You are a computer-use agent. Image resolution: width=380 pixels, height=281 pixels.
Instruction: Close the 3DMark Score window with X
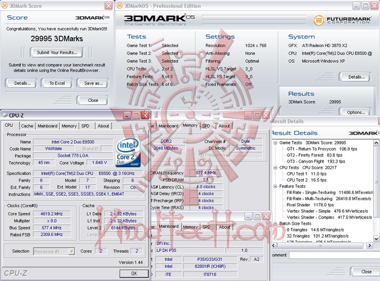click(108, 5)
